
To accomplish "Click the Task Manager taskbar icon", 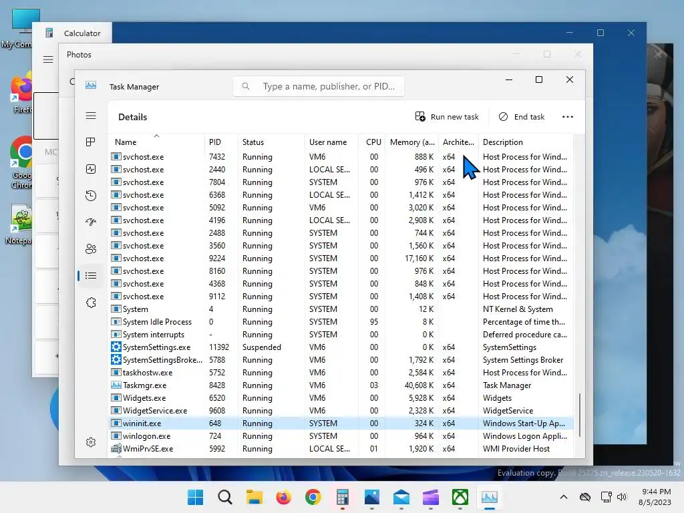I will pos(490,497).
